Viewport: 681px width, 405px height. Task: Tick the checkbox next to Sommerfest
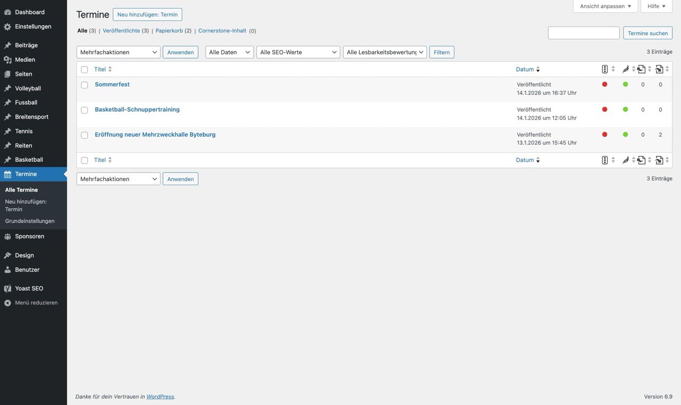click(x=85, y=85)
